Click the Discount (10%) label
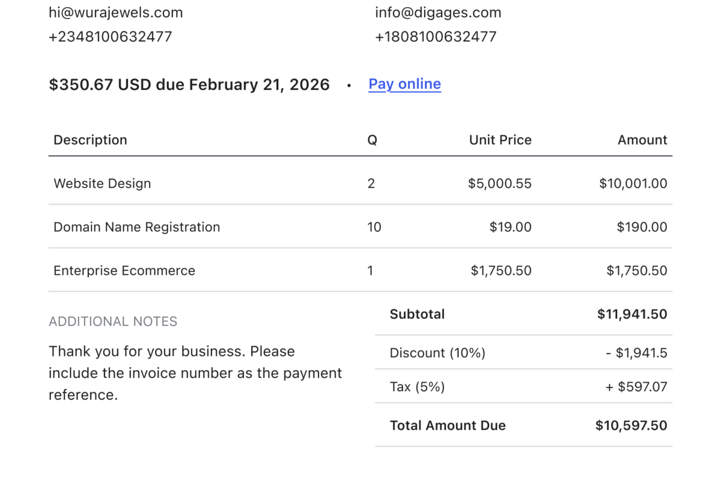The width and height of the screenshot is (721, 480). (x=437, y=353)
